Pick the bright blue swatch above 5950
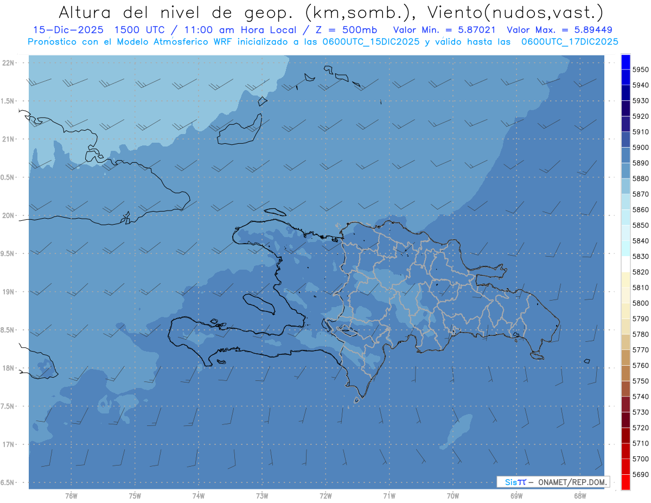 coord(626,62)
